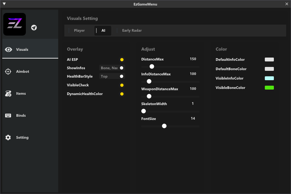
Task: Click the DistanceMax value 150
Action: [x=193, y=59]
